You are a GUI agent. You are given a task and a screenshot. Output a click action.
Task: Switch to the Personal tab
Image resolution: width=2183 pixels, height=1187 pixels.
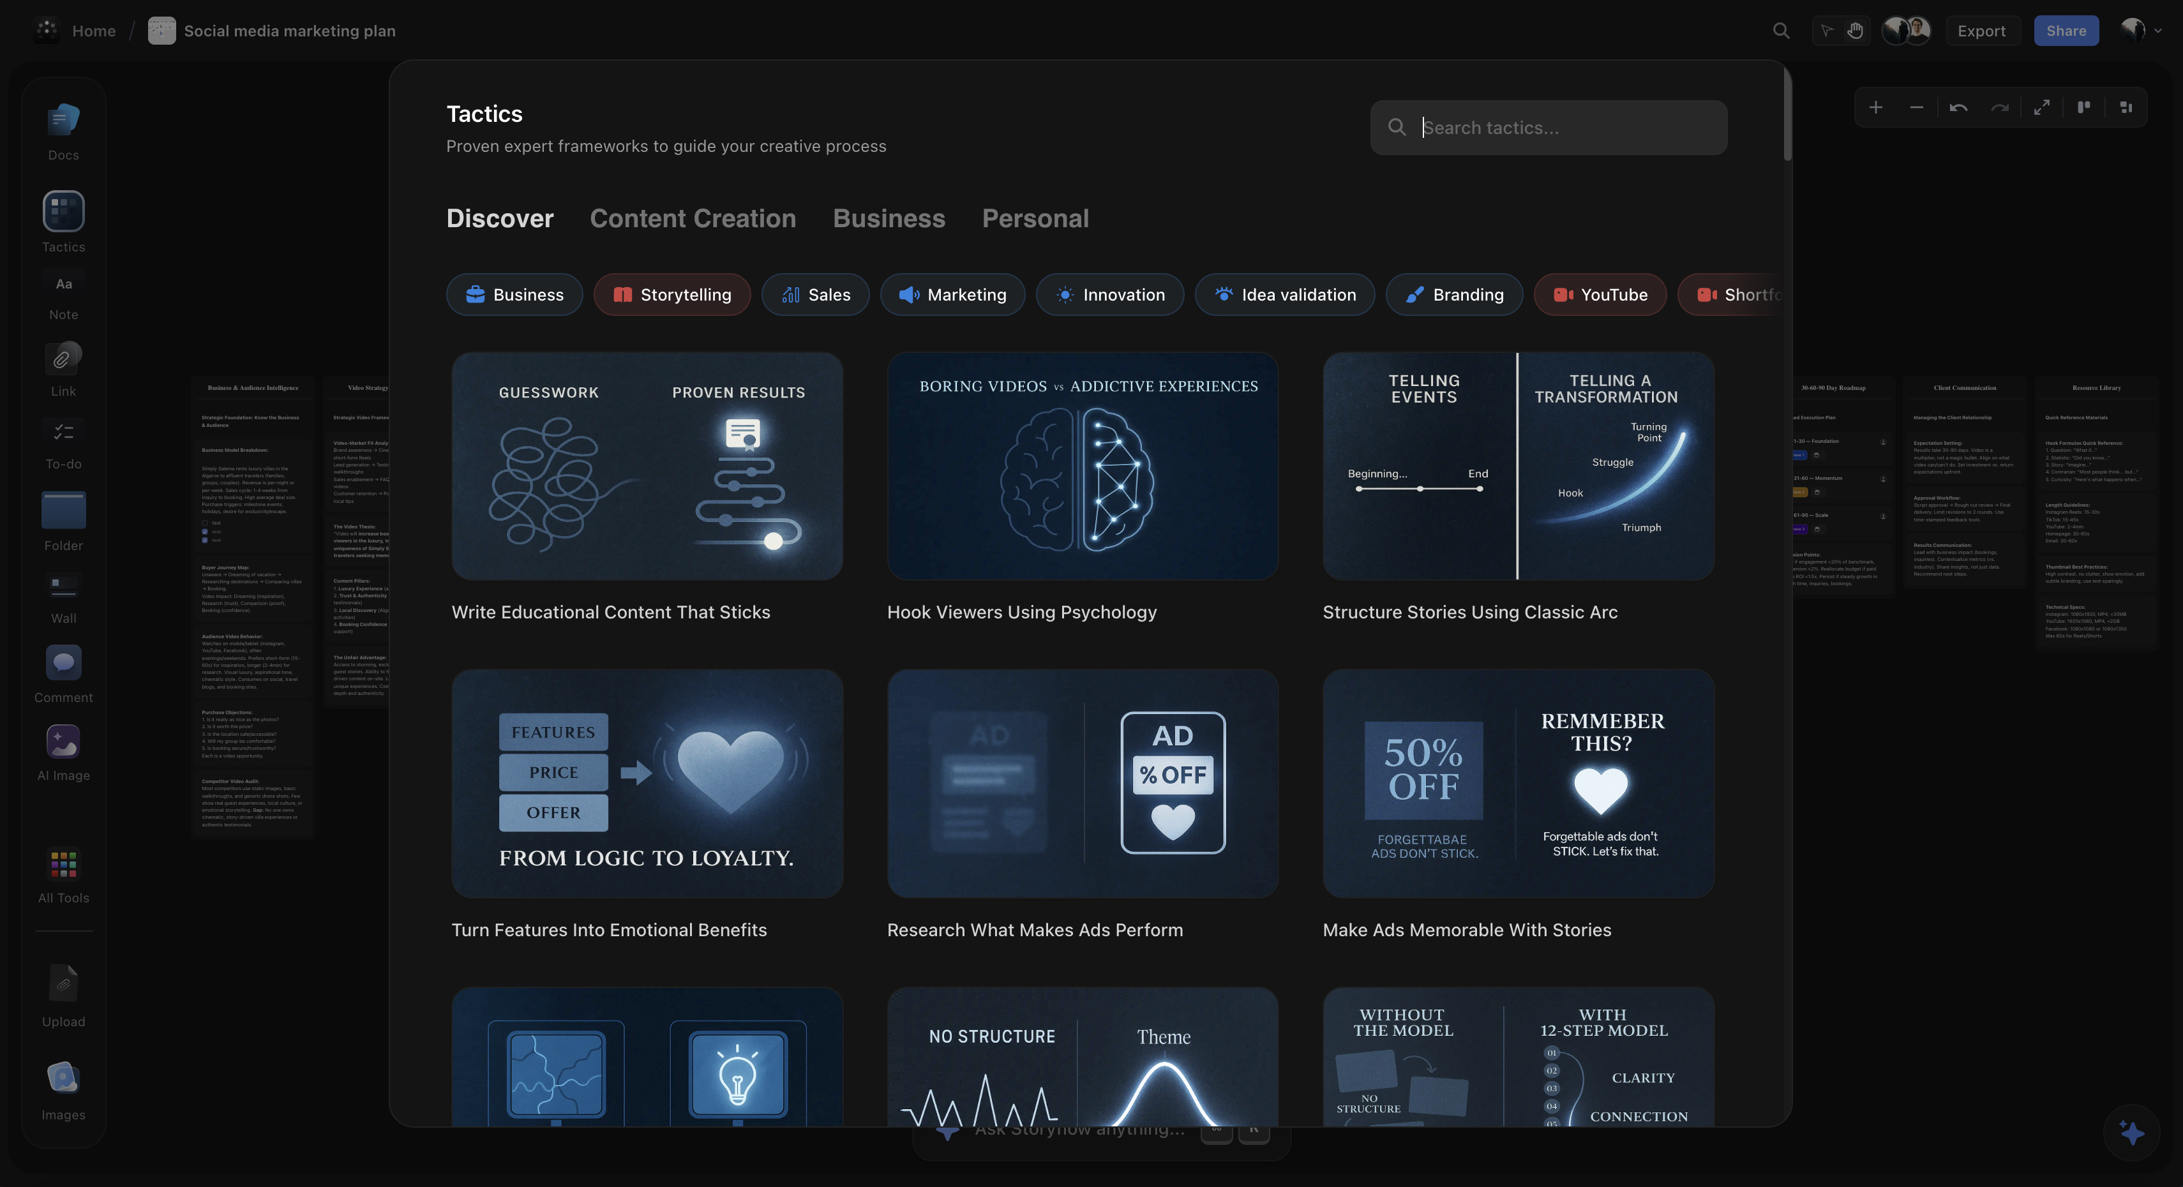click(x=1035, y=219)
